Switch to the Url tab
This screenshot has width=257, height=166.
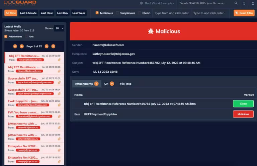coord(109,84)
